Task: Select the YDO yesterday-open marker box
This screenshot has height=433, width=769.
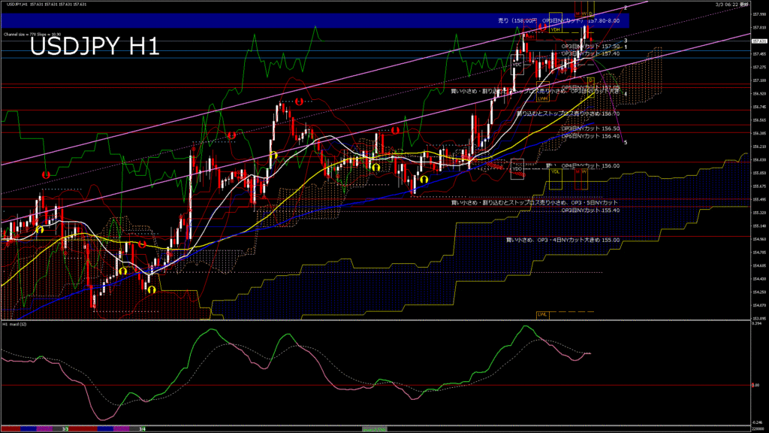Action: click(517, 169)
